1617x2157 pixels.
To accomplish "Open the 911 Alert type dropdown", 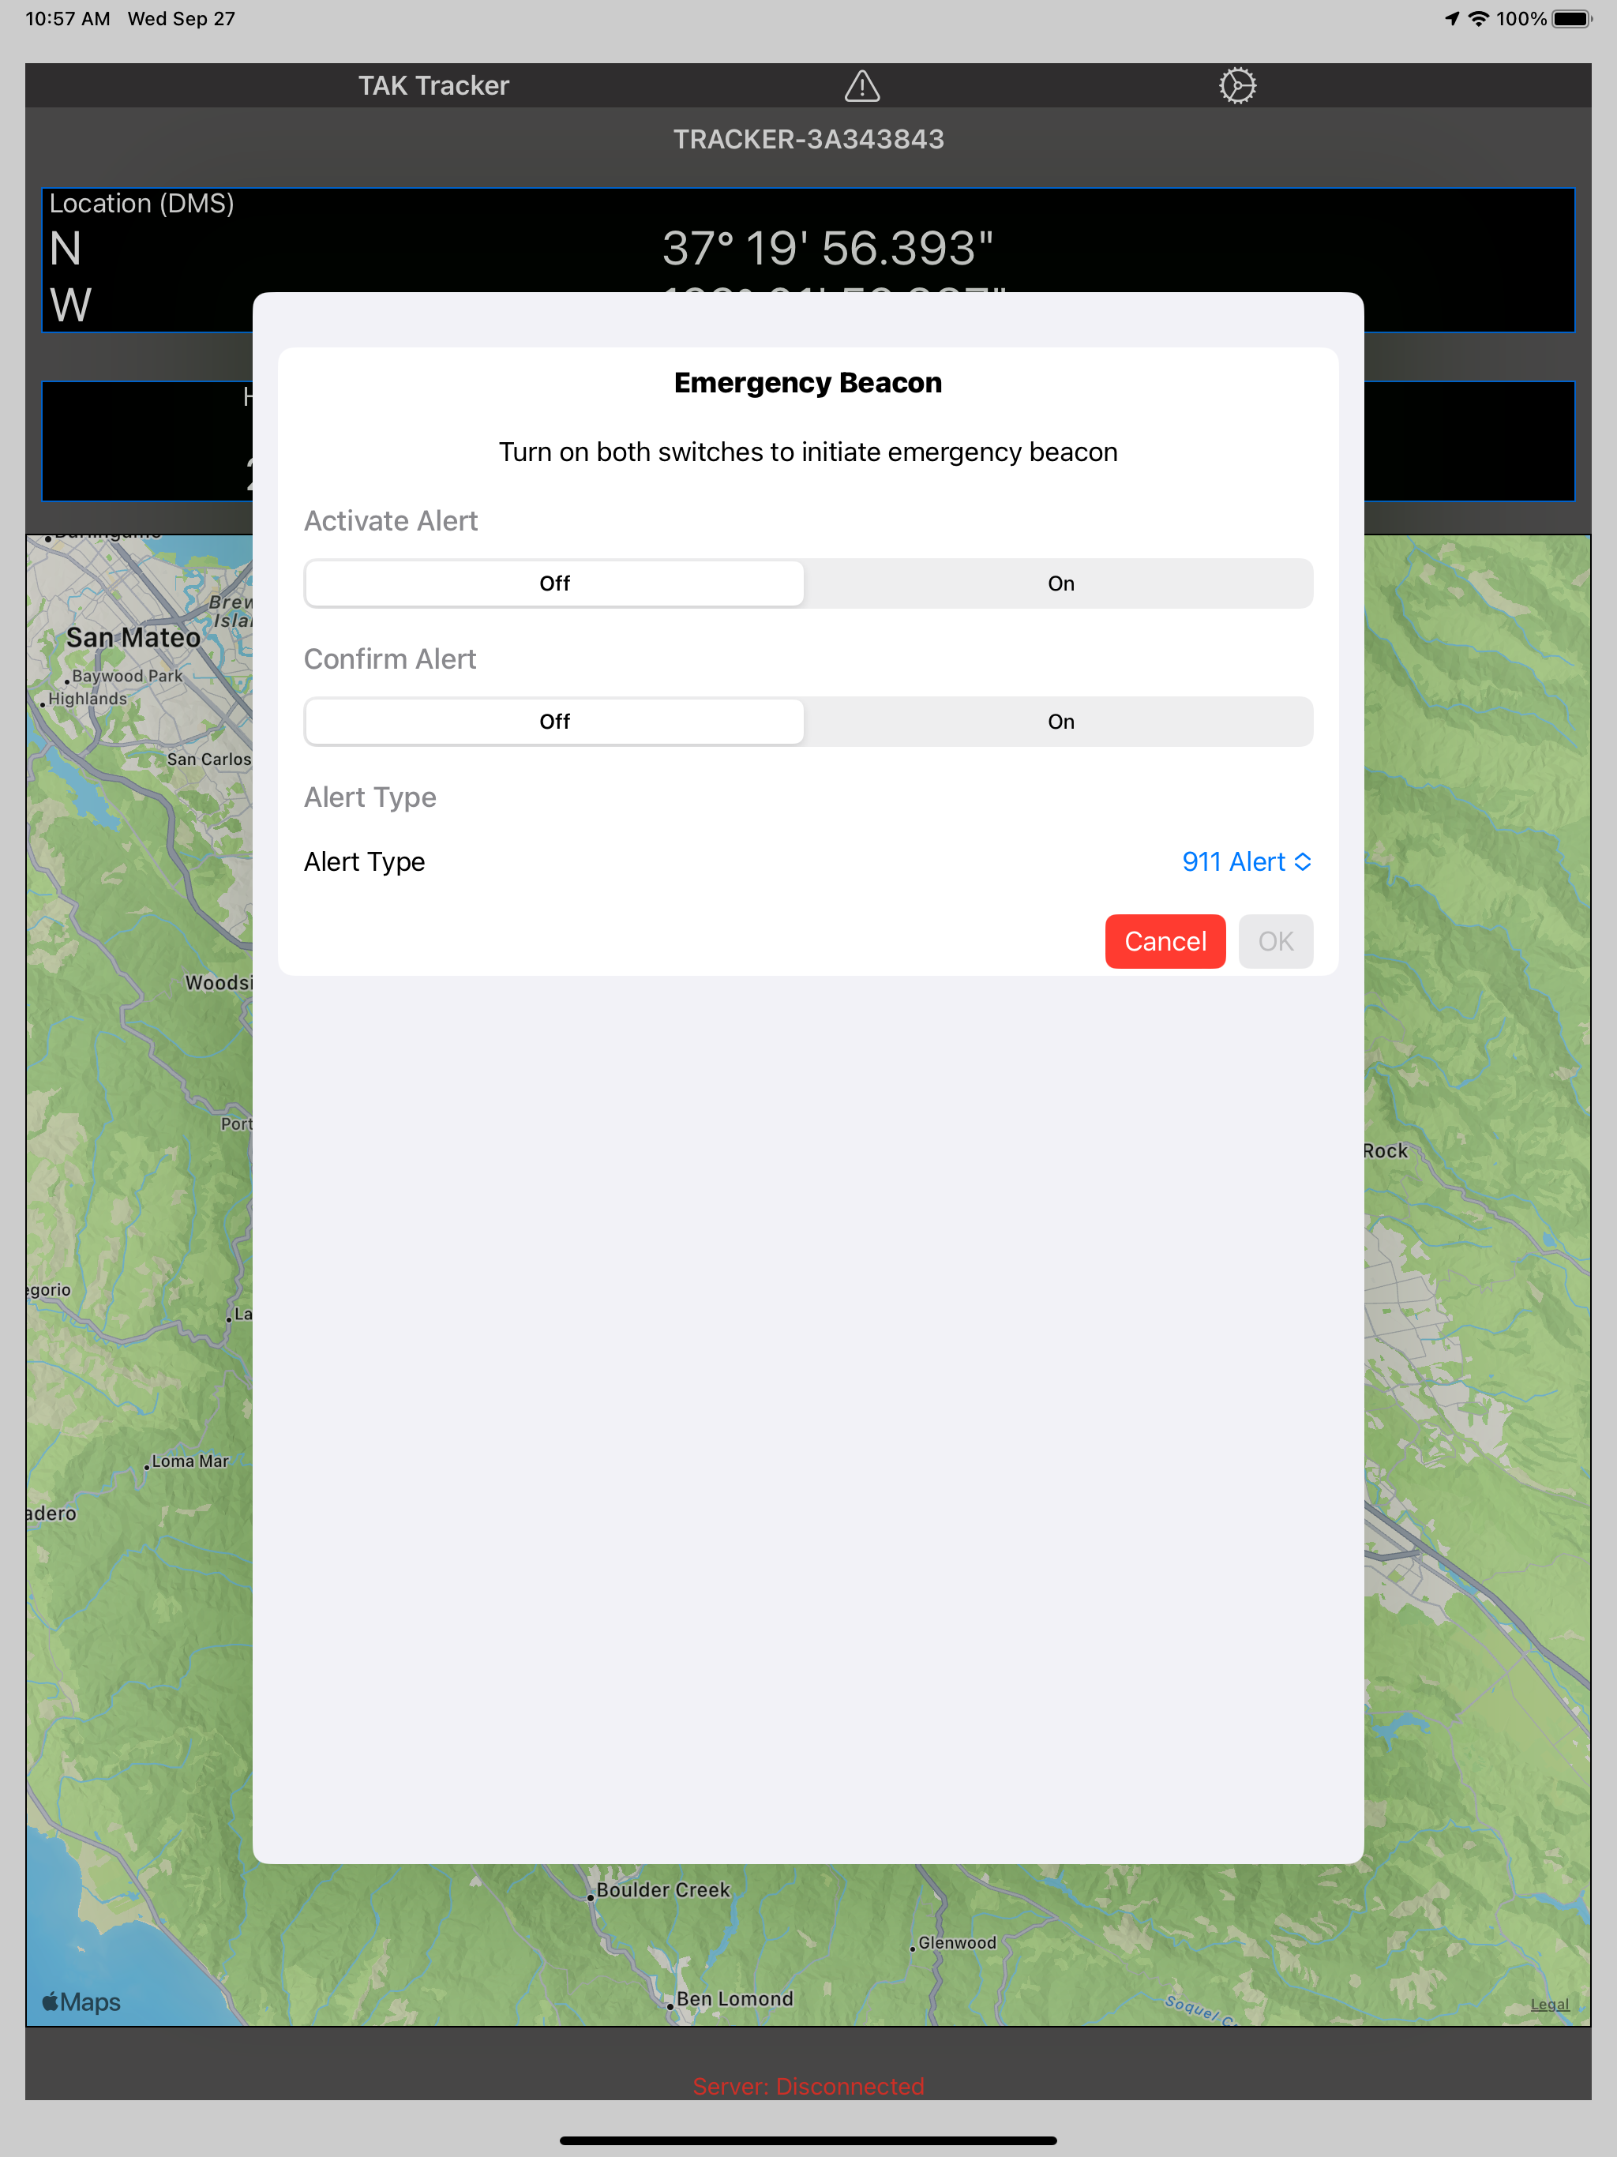I will pyautogui.click(x=1247, y=862).
